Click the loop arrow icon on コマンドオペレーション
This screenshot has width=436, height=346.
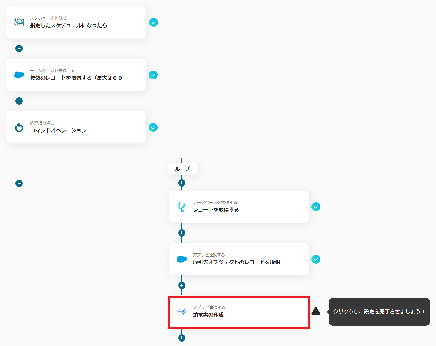(19, 127)
